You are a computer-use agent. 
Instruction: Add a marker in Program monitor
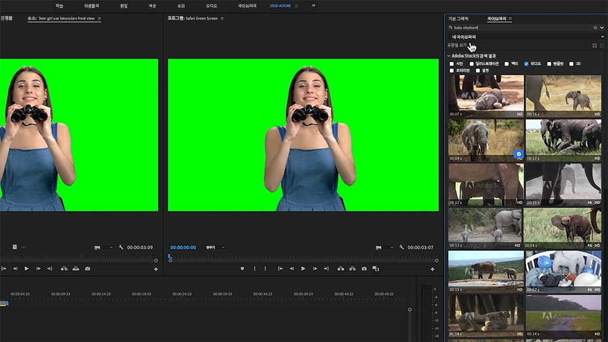click(243, 268)
